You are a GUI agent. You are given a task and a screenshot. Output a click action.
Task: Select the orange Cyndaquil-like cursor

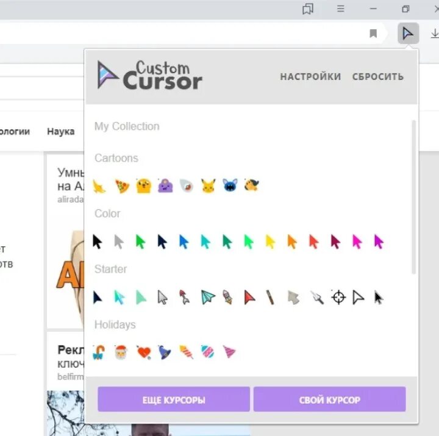[x=251, y=185]
